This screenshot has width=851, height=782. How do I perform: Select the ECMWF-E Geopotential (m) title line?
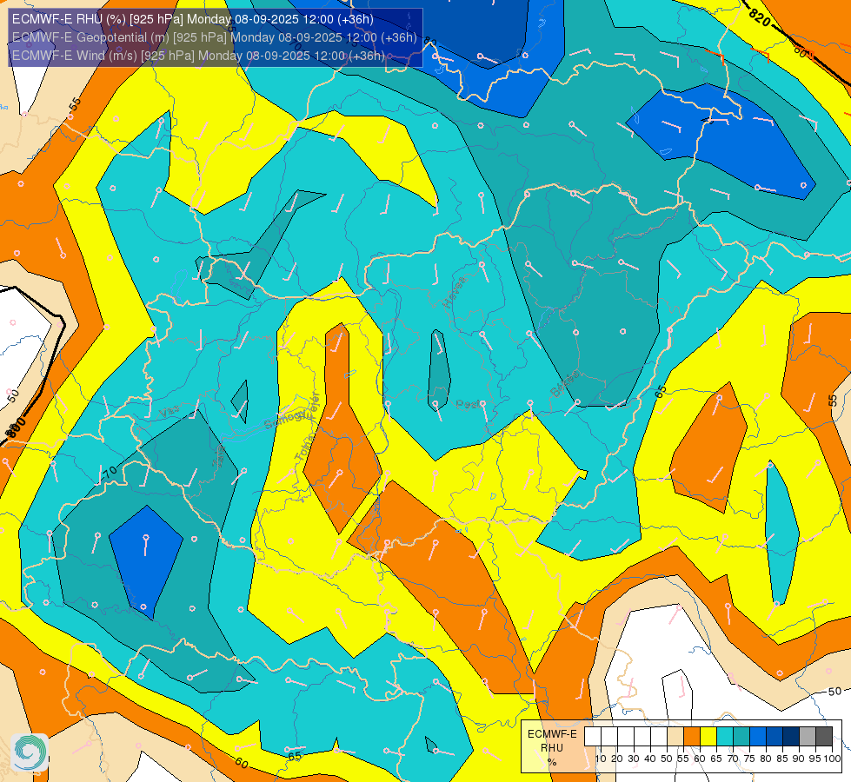pyautogui.click(x=215, y=37)
